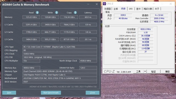Click L2 Cache write value 666.77 GB/s
The height and width of the screenshot is (99, 176).
click(50, 32)
